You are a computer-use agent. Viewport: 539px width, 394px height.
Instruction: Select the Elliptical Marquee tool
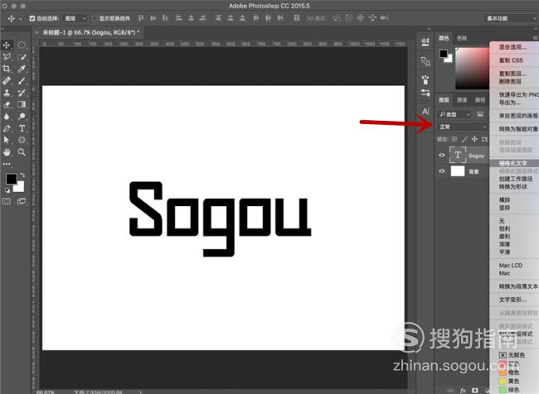[x=22, y=45]
